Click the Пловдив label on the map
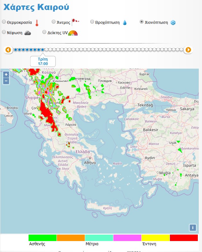Image resolution: width=202 pixels, height=252 pixels. click(105, 81)
